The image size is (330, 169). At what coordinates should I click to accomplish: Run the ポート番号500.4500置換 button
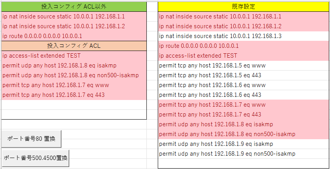(35, 158)
